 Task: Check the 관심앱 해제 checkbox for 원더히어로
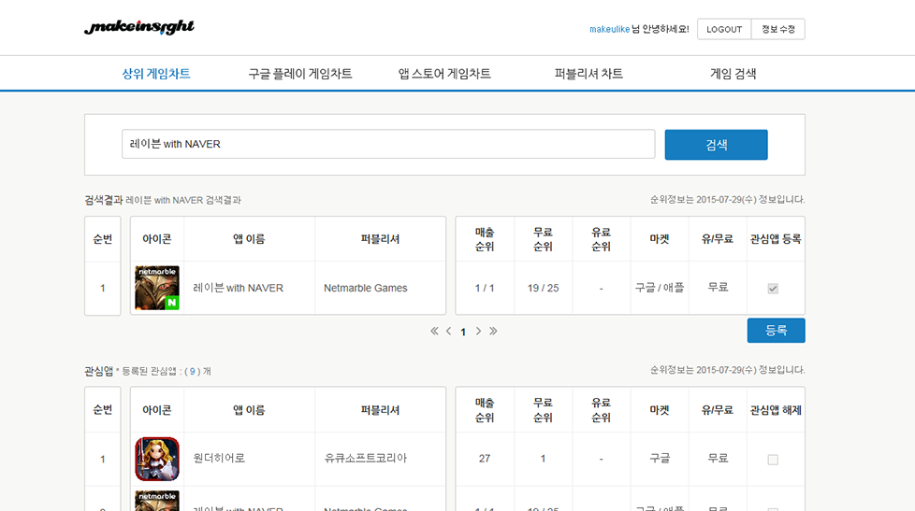point(773,460)
